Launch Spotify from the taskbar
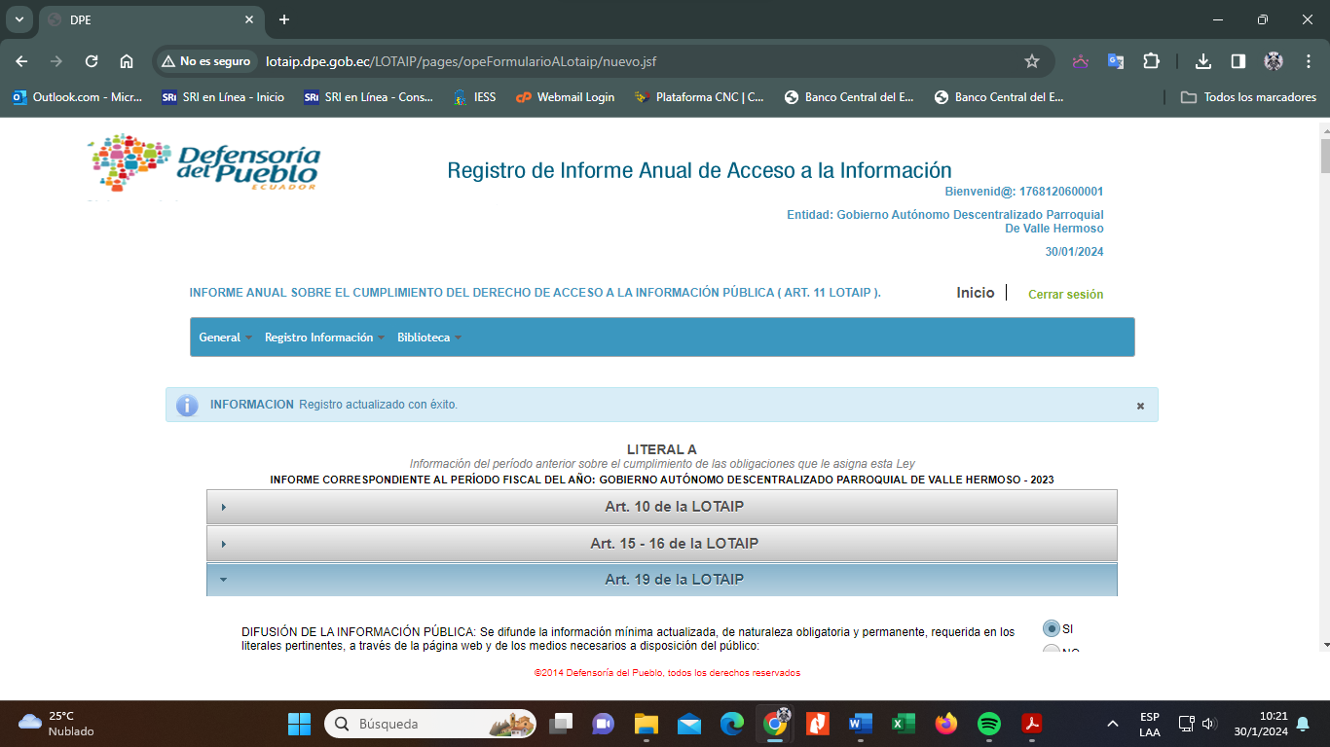The height and width of the screenshot is (747, 1330). click(988, 724)
